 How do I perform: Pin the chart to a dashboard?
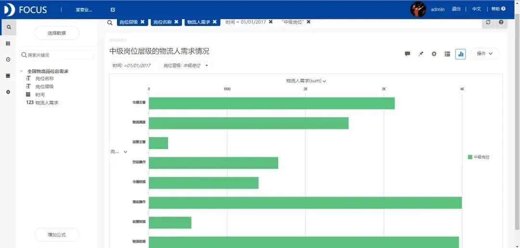point(421,54)
